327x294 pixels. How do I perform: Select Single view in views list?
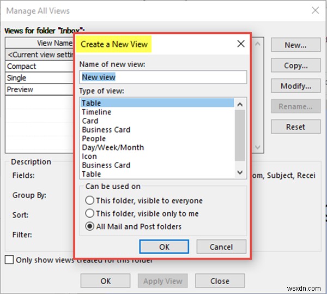pyautogui.click(x=40, y=78)
